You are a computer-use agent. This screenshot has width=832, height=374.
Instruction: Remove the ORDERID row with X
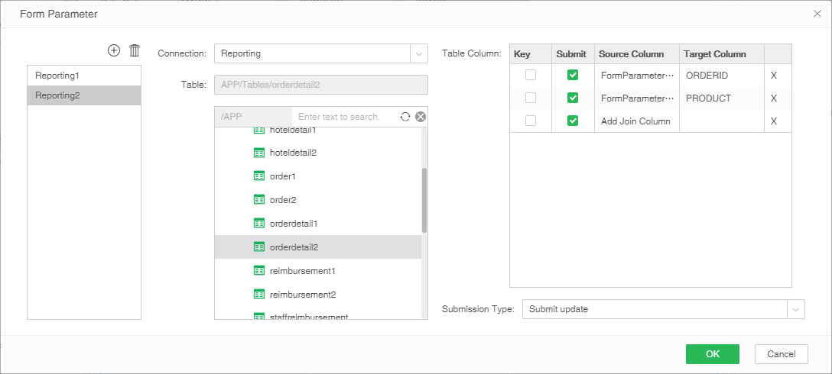coord(774,76)
